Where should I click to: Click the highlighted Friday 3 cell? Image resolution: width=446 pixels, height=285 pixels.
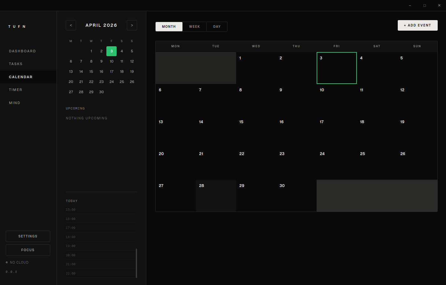[x=336, y=68]
